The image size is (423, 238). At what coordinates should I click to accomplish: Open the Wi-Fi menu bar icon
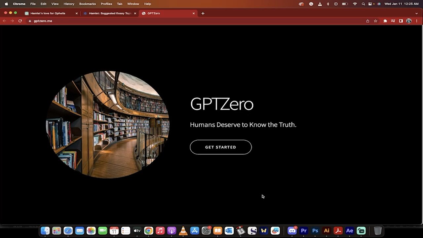[x=355, y=4]
